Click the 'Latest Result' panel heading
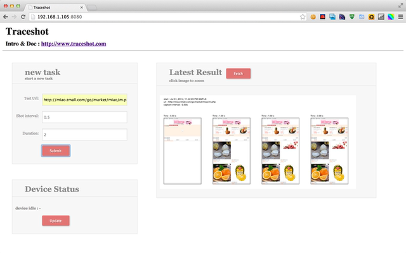The image size is (406, 253). [x=195, y=72]
